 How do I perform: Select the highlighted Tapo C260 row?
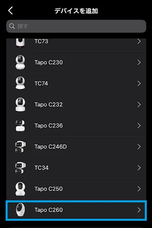(76, 210)
